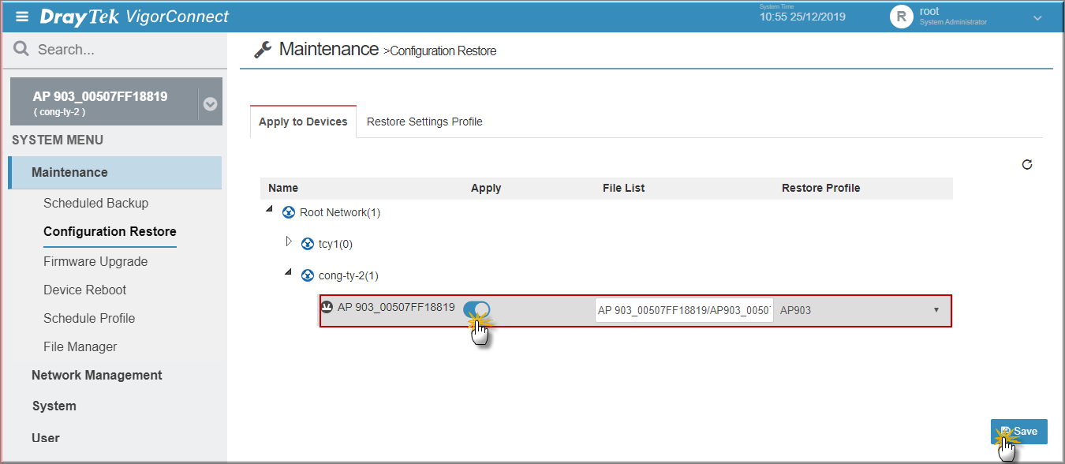The height and width of the screenshot is (464, 1065).
Task: Switch to Apply to Devices tab
Action: [303, 122]
